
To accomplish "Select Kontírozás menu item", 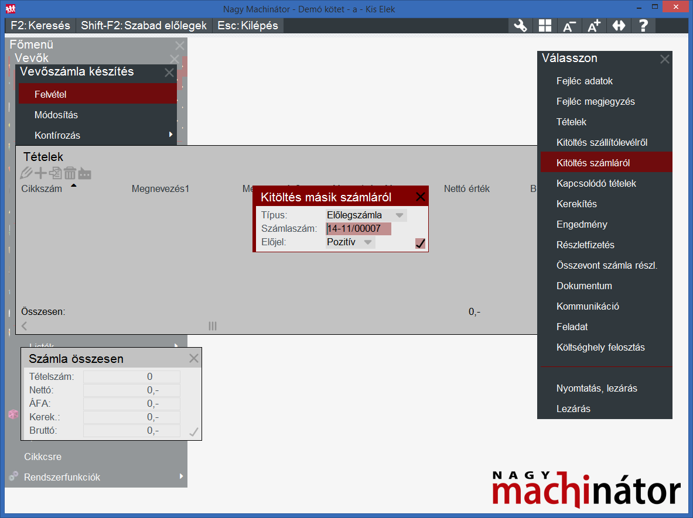I will tap(98, 135).
